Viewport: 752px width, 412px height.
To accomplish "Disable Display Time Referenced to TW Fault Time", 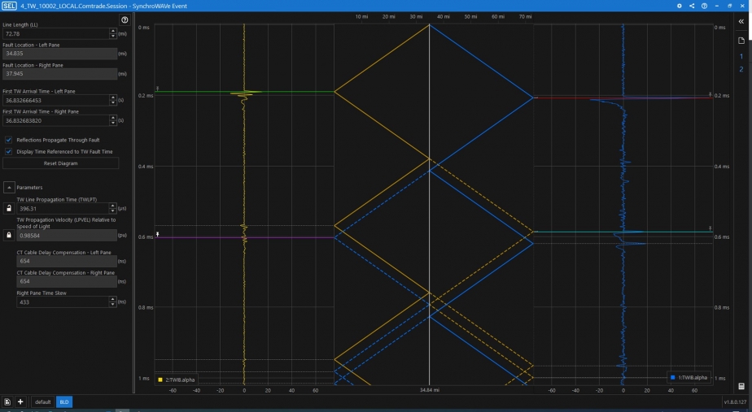I will [9, 151].
